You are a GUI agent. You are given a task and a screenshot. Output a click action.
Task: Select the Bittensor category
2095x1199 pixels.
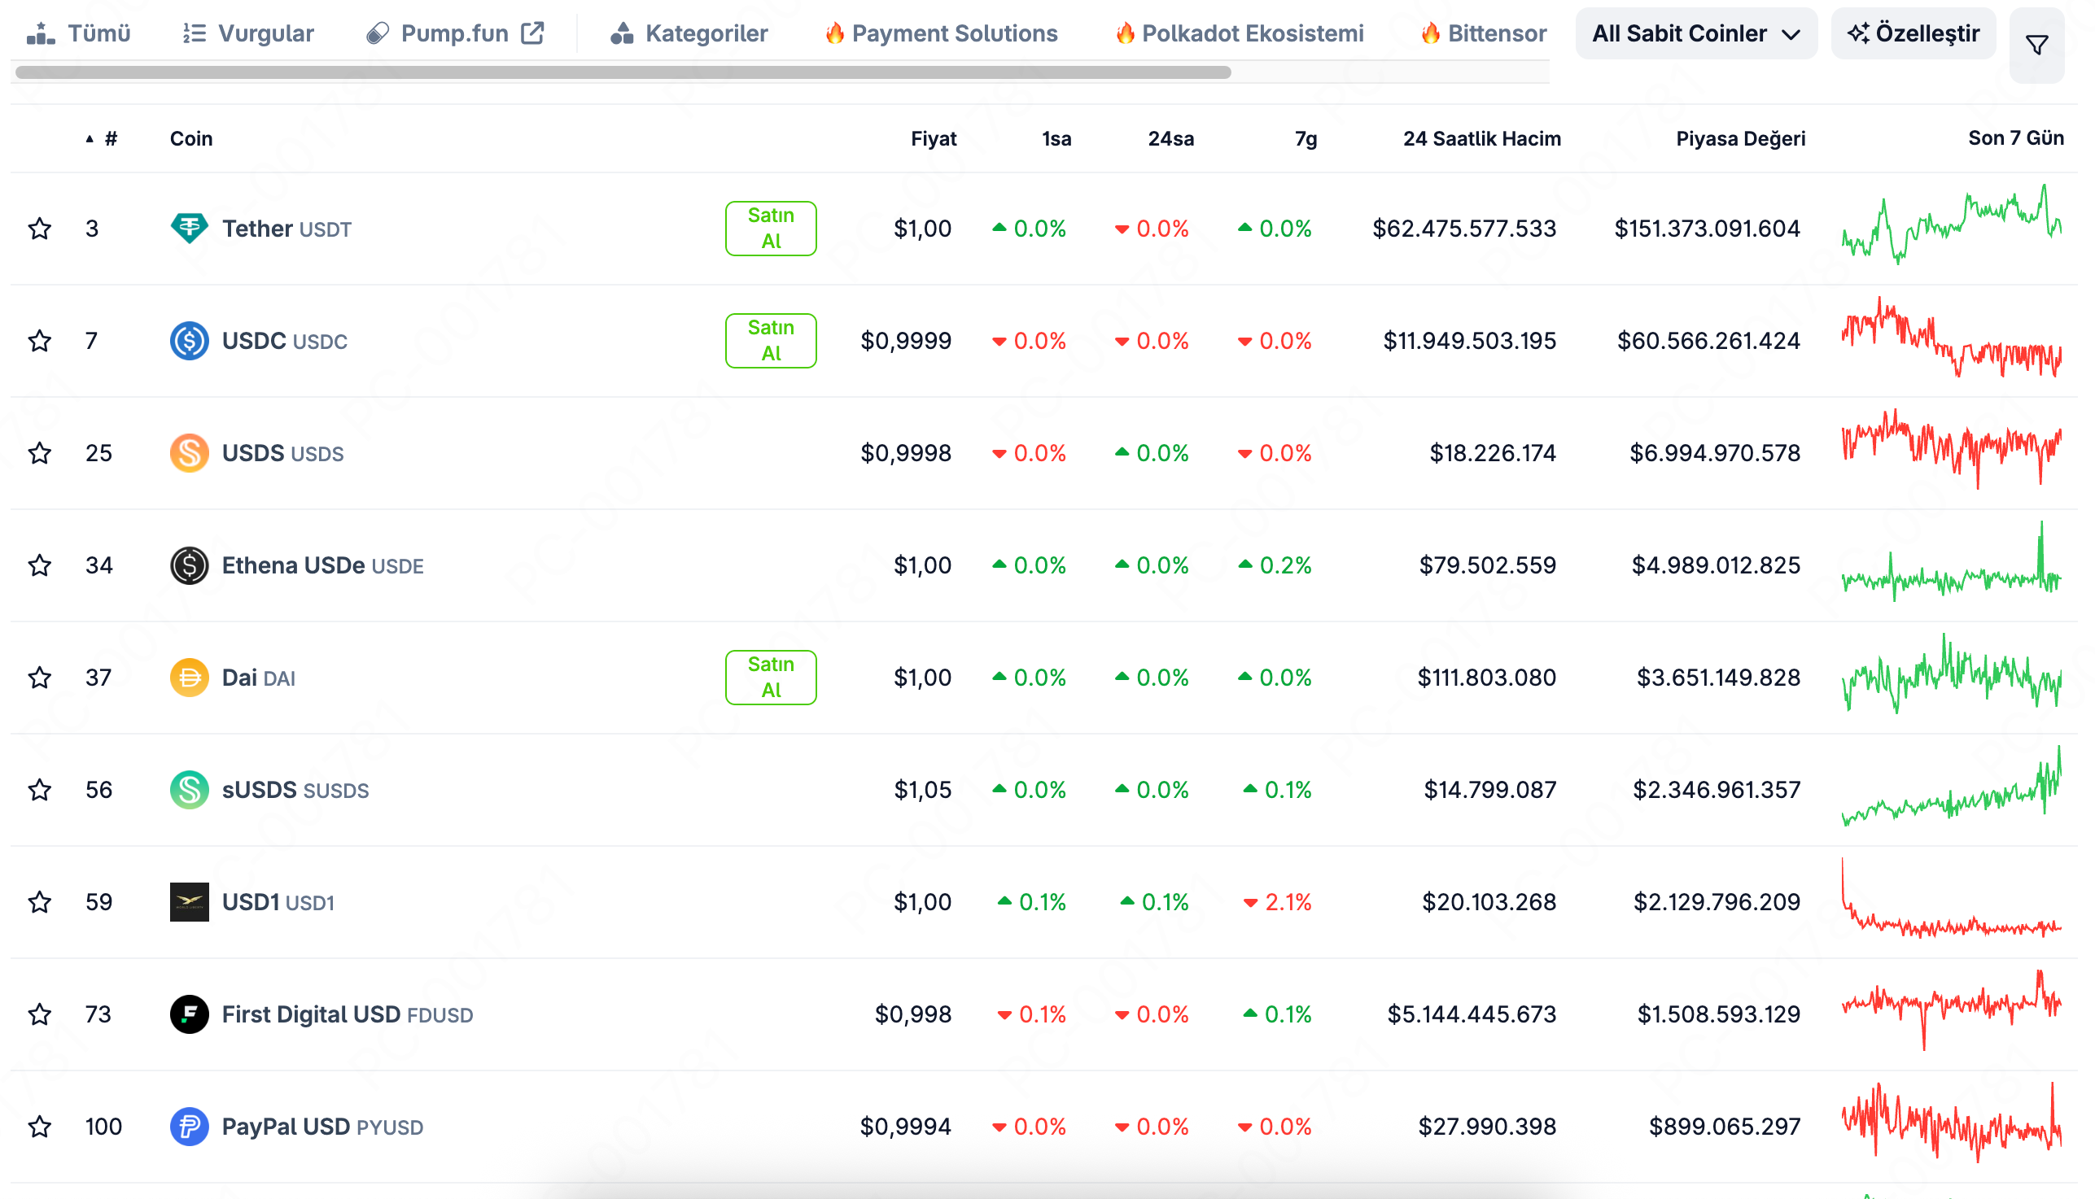(1485, 33)
